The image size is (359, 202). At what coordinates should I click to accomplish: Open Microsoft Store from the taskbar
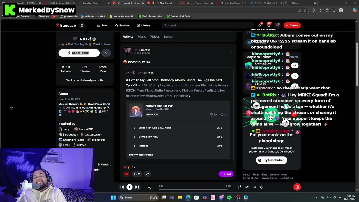(x=197, y=198)
